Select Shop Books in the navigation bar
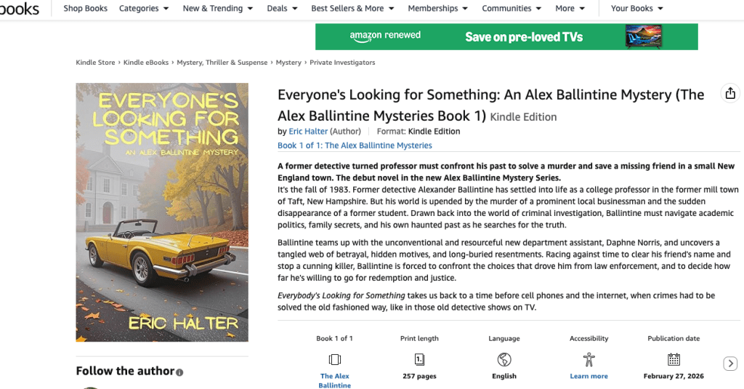Image resolution: width=744 pixels, height=389 pixels. point(85,9)
